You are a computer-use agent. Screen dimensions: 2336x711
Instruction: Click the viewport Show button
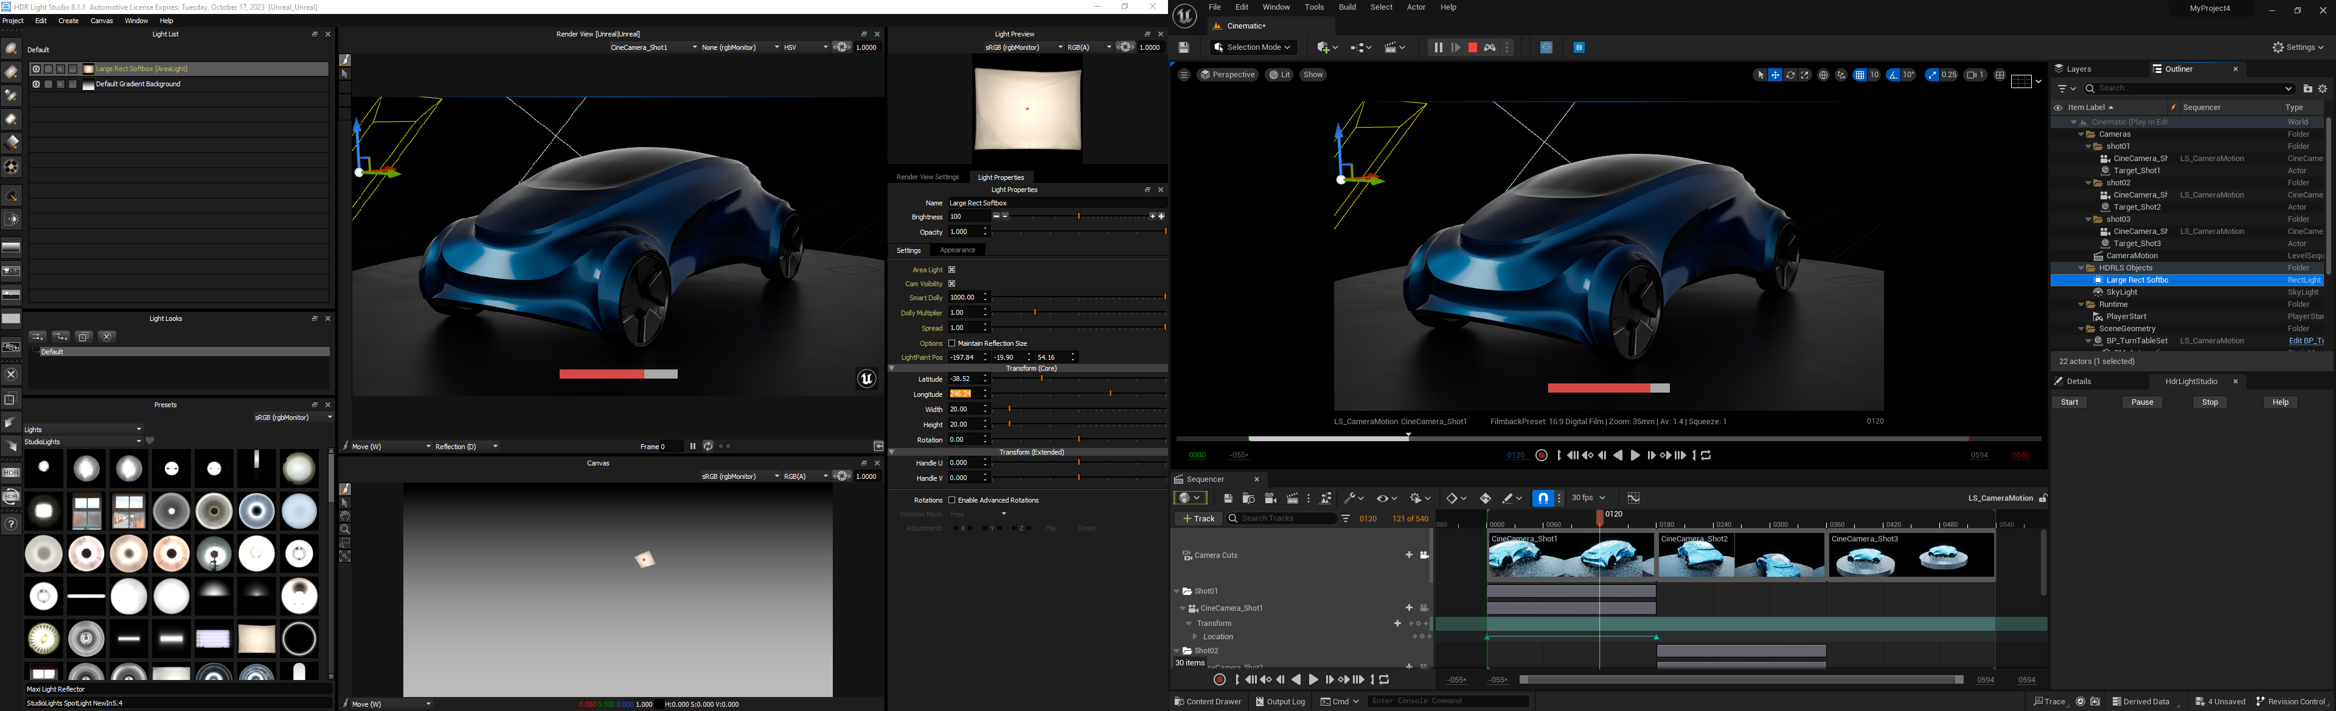tap(1313, 75)
